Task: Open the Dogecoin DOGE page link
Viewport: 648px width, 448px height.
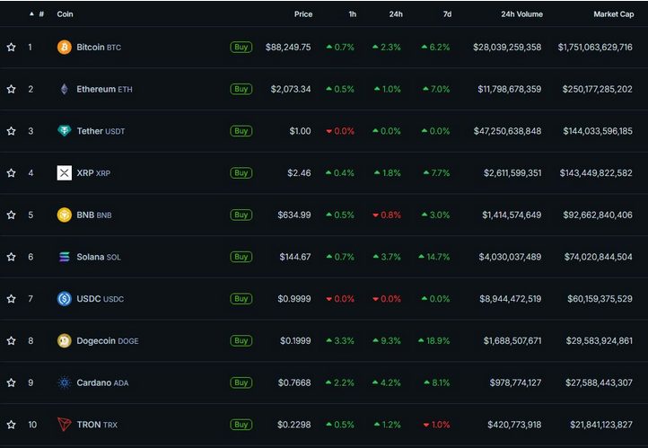Action: tap(108, 340)
